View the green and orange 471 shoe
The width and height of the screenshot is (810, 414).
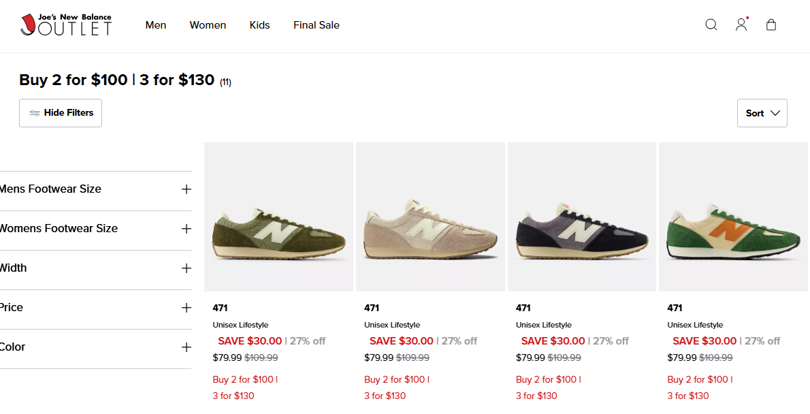click(733, 217)
